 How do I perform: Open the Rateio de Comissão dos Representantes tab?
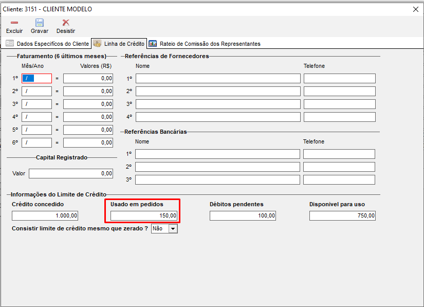210,44
